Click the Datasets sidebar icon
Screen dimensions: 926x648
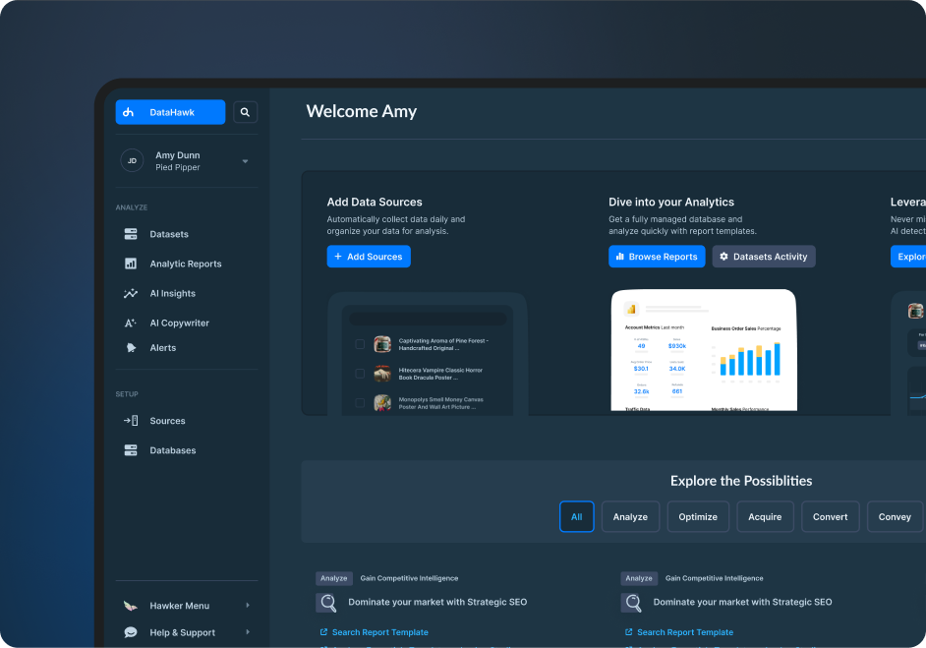point(131,234)
